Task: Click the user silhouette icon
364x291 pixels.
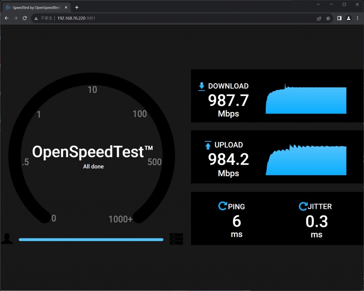Action: [7, 238]
